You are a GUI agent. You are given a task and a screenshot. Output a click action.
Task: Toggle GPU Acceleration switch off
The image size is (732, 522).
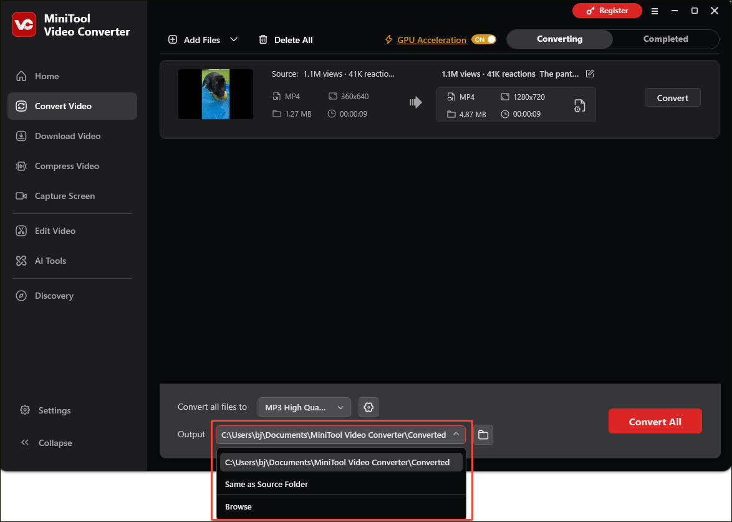[484, 40]
